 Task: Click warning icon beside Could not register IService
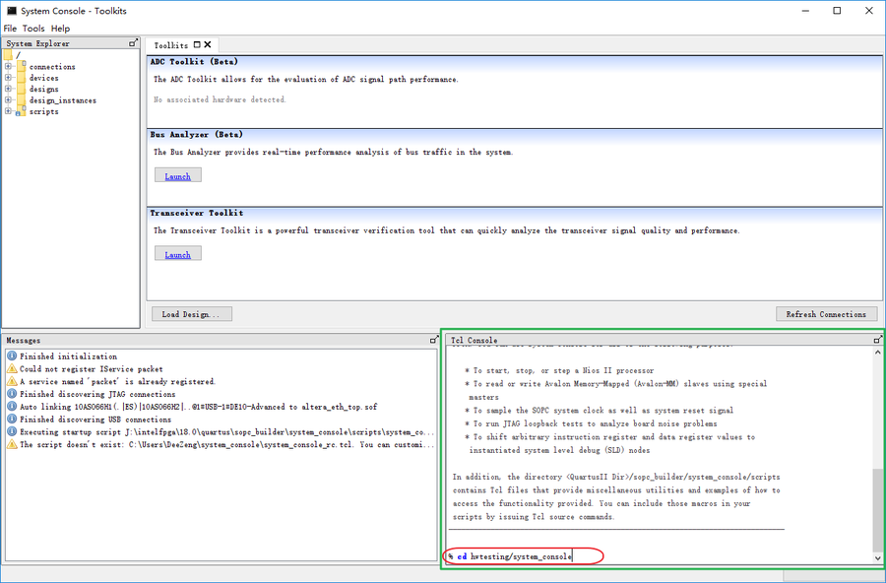[12, 368]
